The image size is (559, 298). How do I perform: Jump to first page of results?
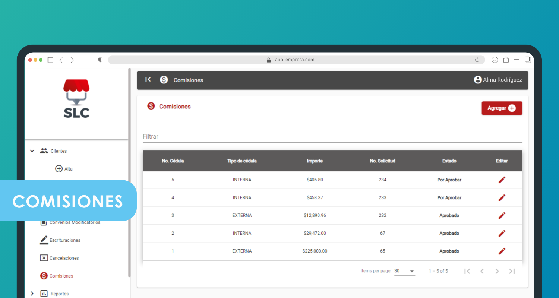click(467, 271)
